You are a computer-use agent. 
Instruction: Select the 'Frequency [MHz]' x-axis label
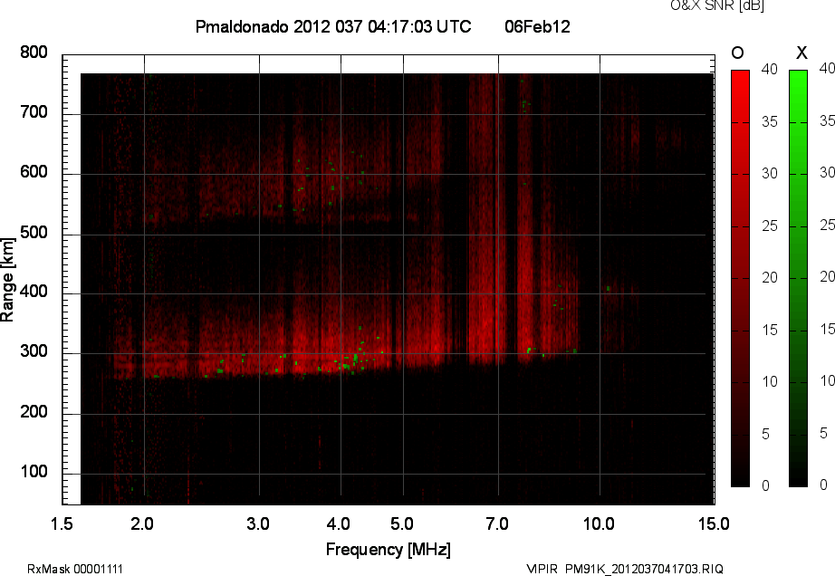click(388, 549)
